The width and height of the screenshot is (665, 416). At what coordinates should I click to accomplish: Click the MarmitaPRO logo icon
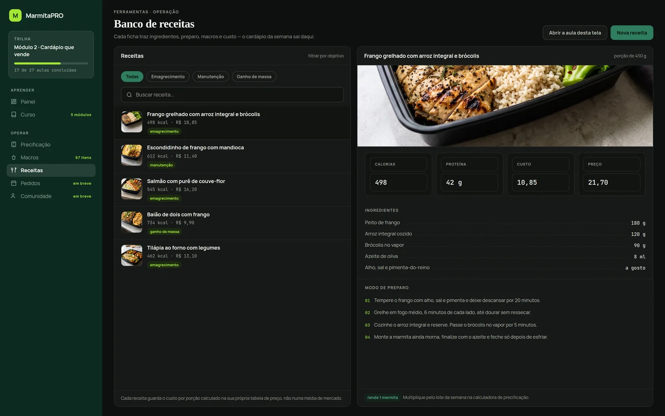tap(15, 15)
